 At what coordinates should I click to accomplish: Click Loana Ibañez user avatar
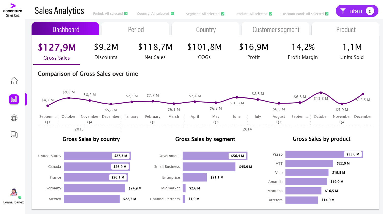coord(13,192)
